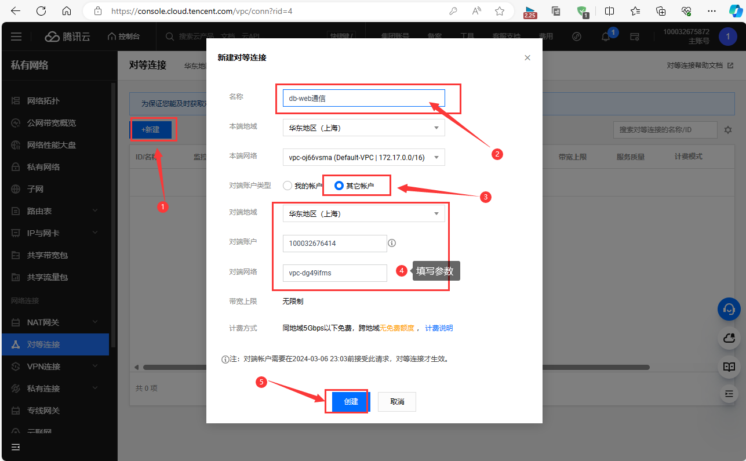
Task: Click the browser refresh icon
Action: point(41,11)
